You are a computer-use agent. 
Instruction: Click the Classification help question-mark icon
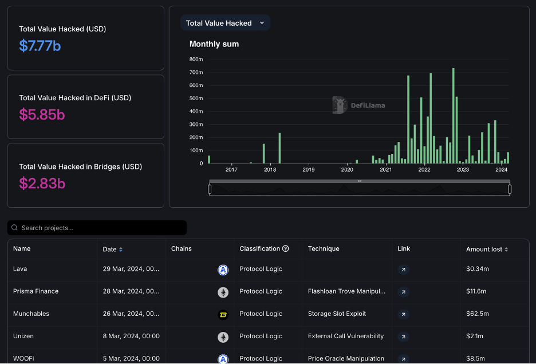tap(286, 249)
